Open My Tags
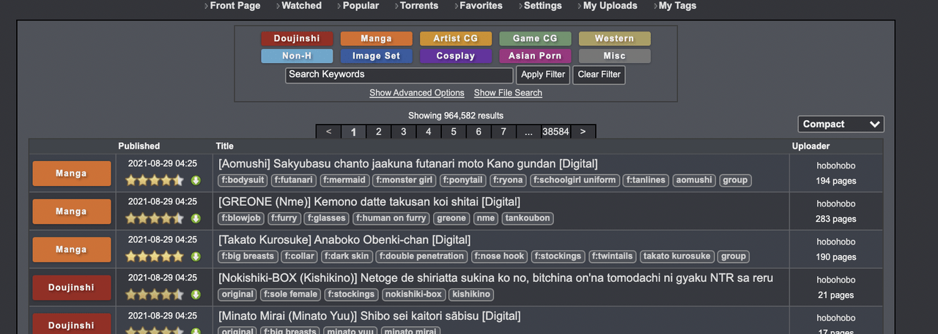 [677, 6]
